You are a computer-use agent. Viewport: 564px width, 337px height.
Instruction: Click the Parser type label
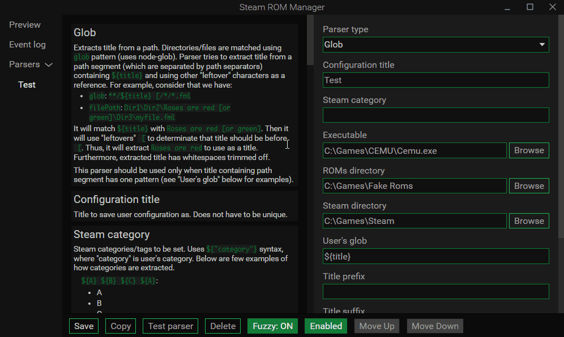[x=345, y=29]
